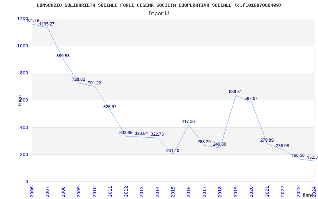Click the data label 587.07
Screen dimensions: 318x199
pyautogui.click(x=251, y=98)
